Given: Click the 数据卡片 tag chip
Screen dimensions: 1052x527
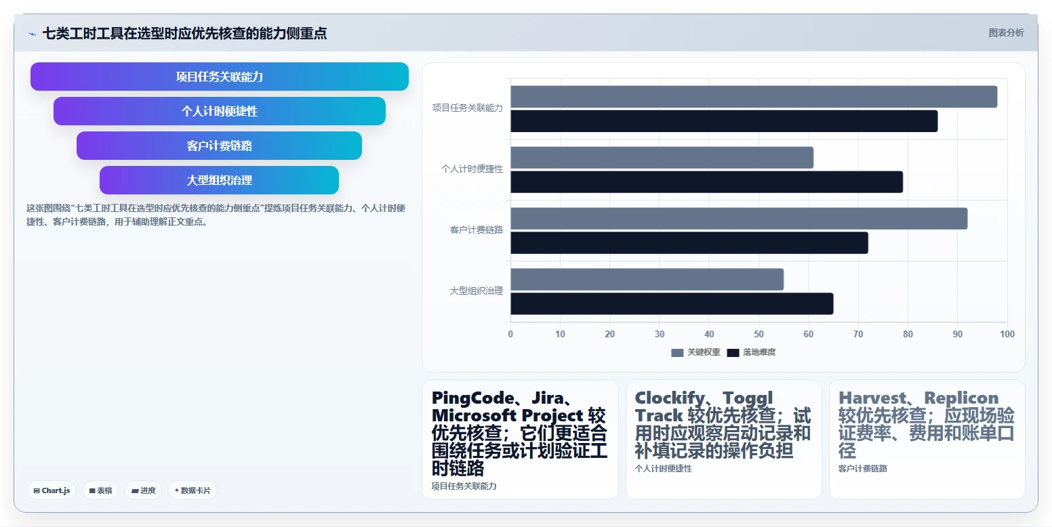Looking at the screenshot, I should tap(193, 490).
